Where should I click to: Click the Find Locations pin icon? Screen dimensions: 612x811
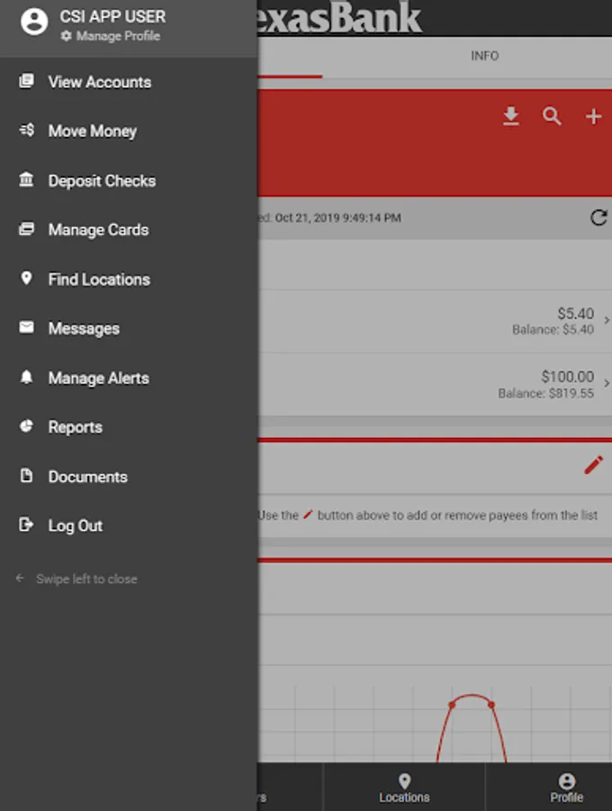click(x=26, y=278)
